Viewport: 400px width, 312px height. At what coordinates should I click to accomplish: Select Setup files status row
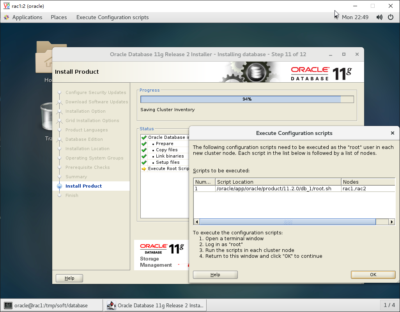(165, 162)
